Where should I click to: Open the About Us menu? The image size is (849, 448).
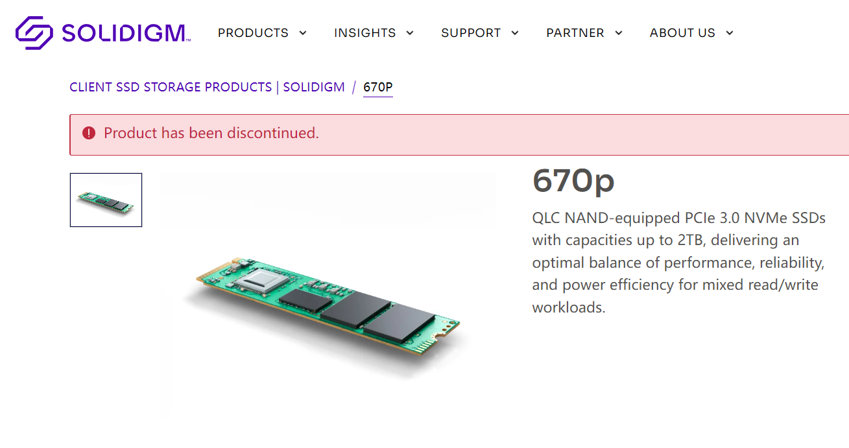coord(682,33)
